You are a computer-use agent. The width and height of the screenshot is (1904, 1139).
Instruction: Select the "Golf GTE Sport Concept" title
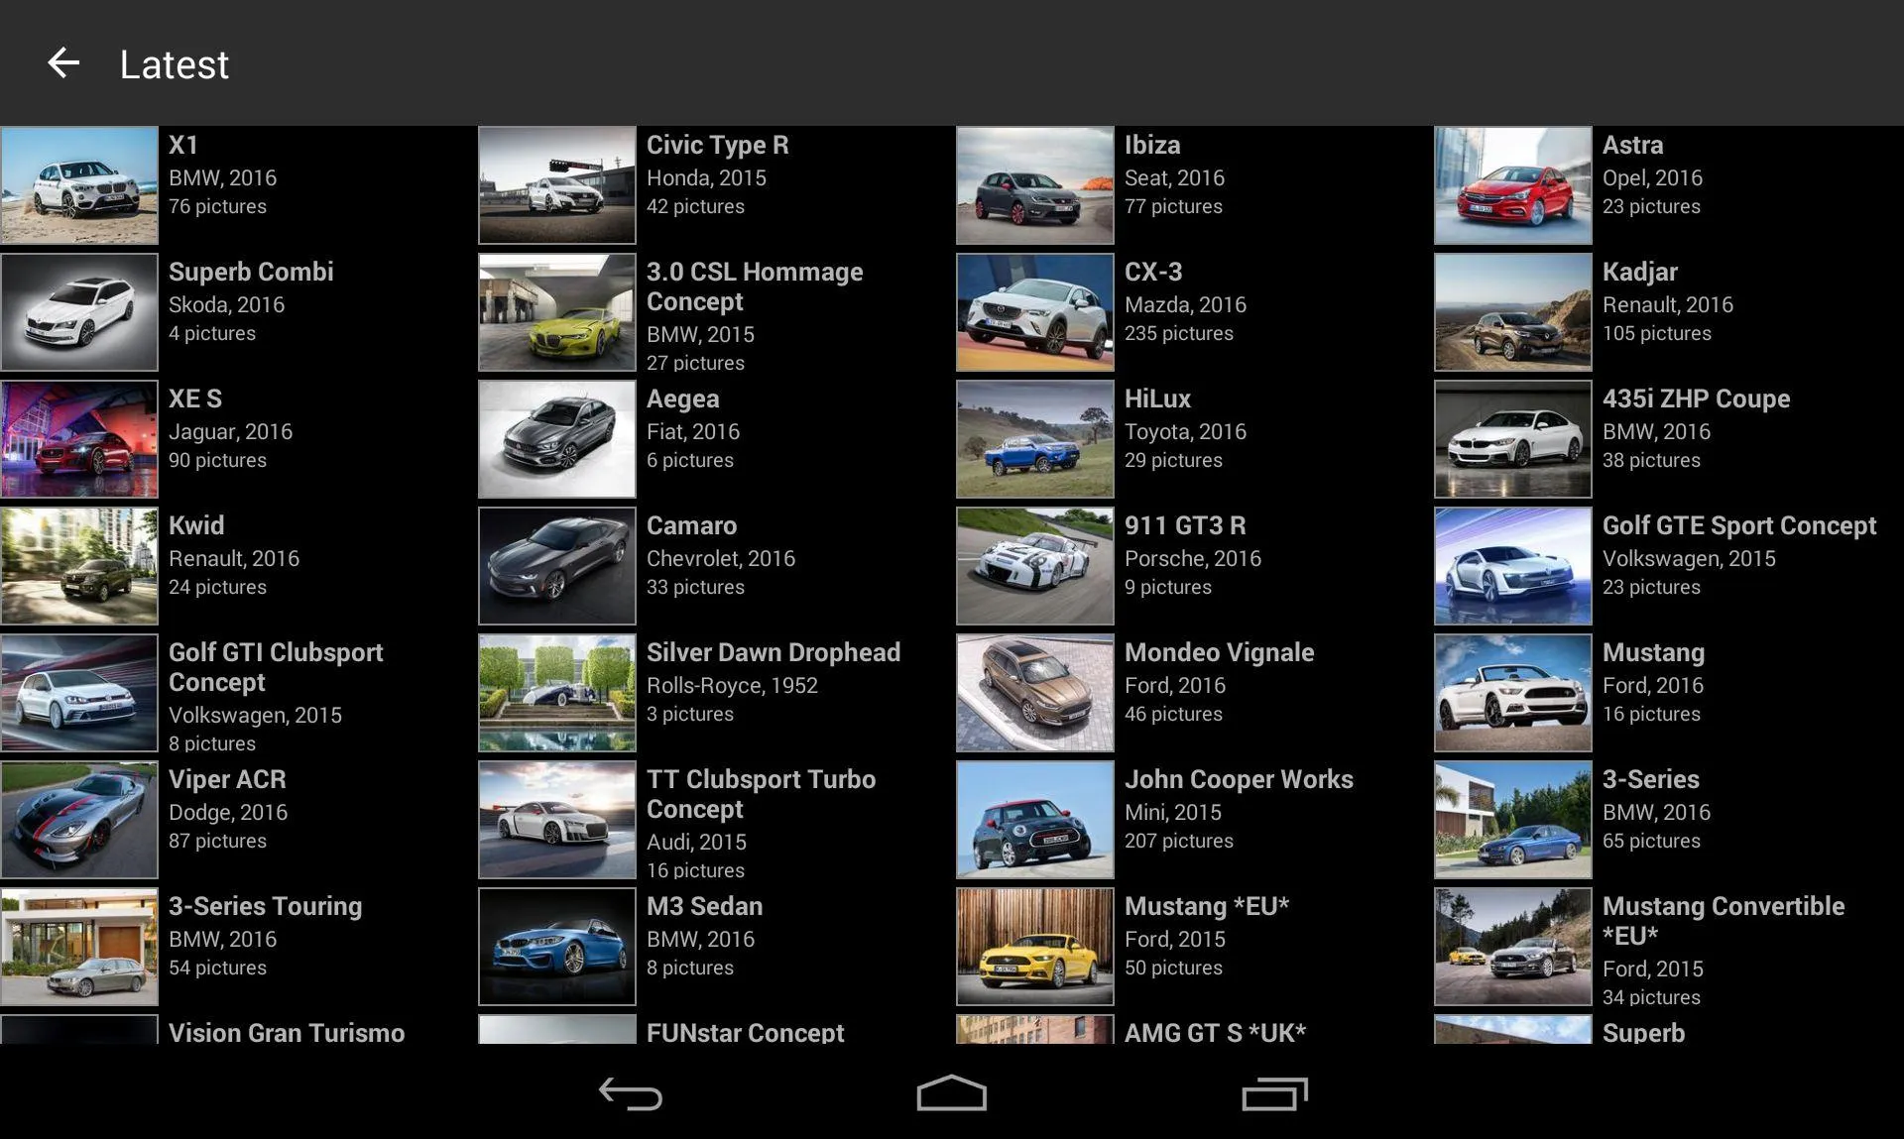click(x=1739, y=525)
